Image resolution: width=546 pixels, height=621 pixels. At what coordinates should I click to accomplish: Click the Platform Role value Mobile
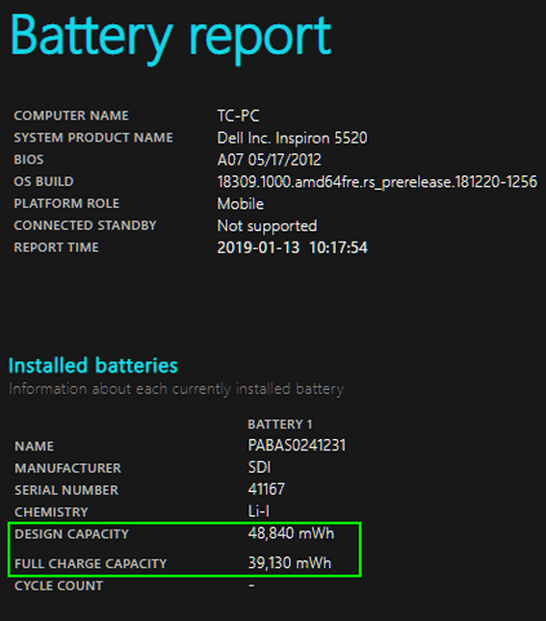point(241,203)
